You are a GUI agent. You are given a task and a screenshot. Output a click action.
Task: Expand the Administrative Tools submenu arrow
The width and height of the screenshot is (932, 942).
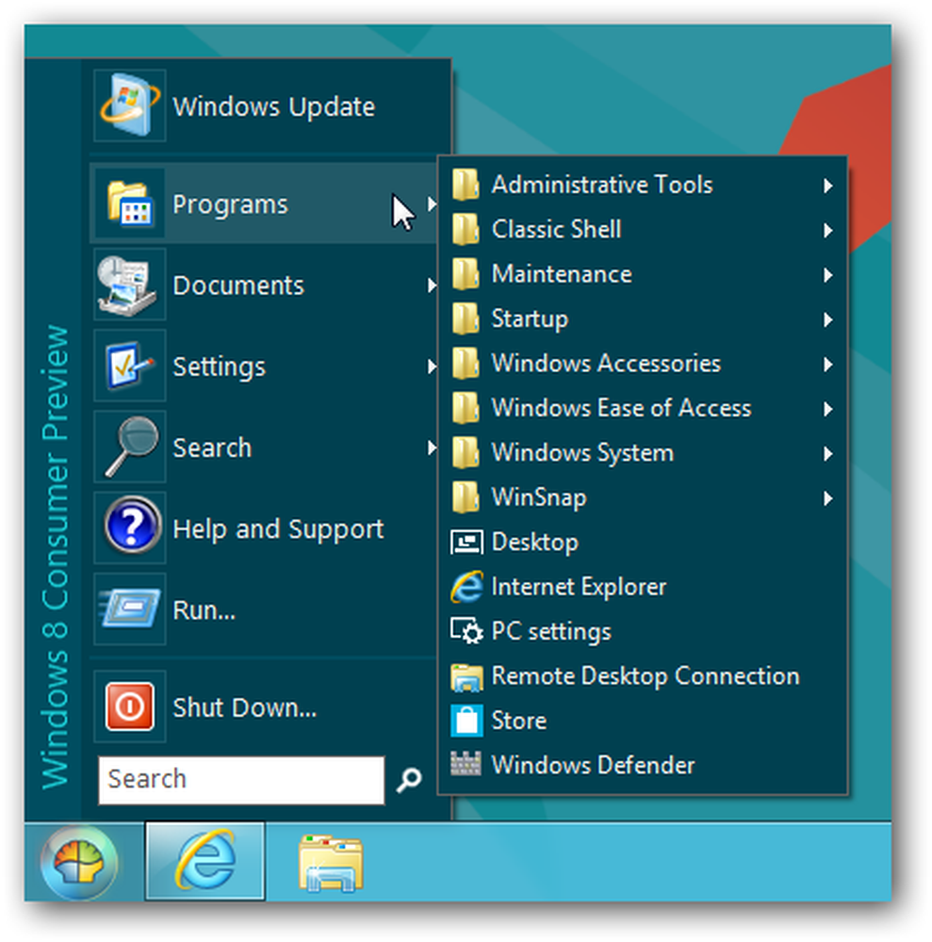coord(828,186)
